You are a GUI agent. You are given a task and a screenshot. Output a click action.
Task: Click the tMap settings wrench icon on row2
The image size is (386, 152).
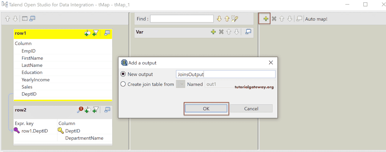(x=80, y=110)
